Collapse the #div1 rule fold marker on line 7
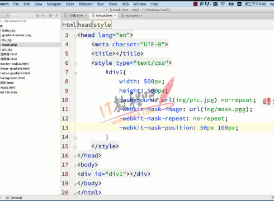This screenshot has width=274, height=201. [75, 73]
